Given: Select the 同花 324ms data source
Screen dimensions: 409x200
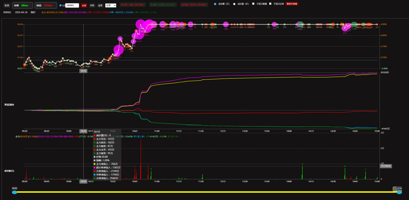Looking at the screenshot, I should 44,6.
